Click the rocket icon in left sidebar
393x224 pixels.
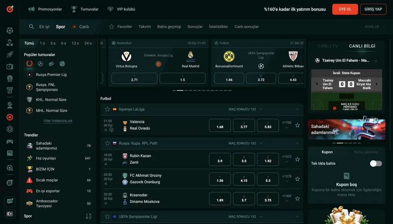click(10, 55)
